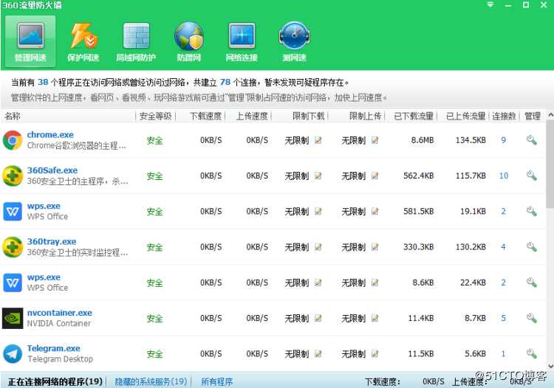
Task: Sort by 已下载流量 column header
Action: [x=414, y=116]
